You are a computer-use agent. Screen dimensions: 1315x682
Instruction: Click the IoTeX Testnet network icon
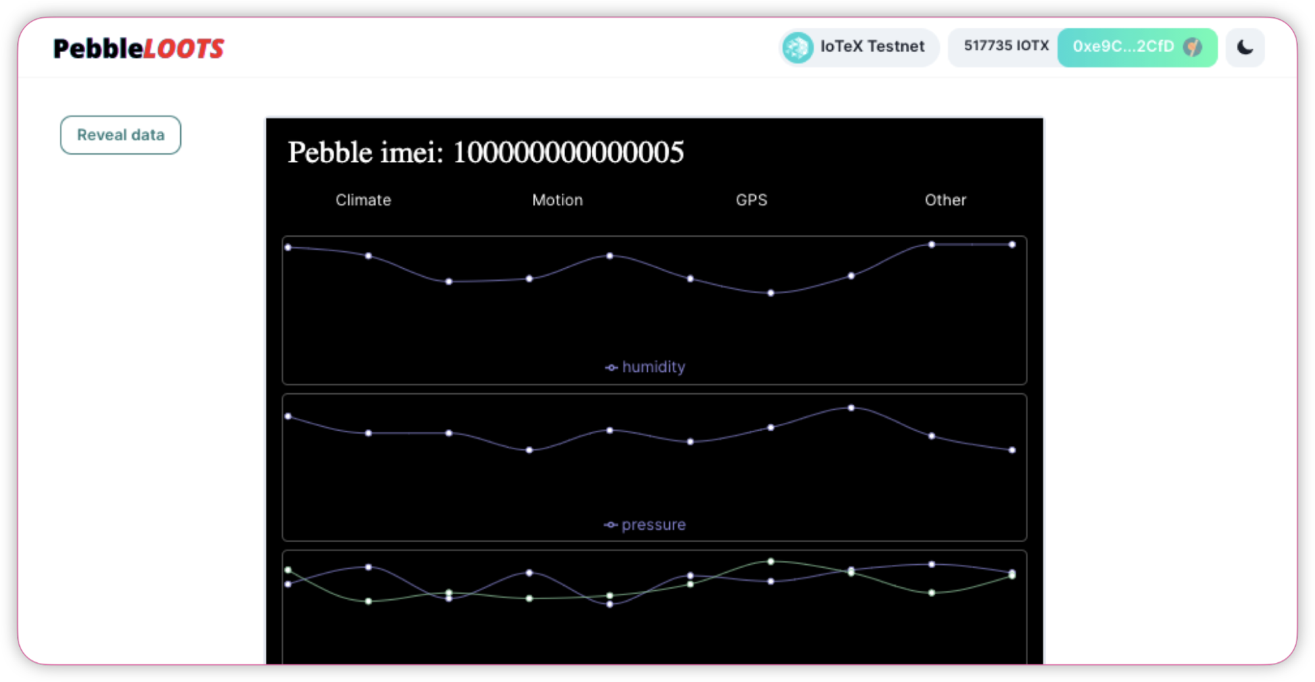pyautogui.click(x=798, y=47)
